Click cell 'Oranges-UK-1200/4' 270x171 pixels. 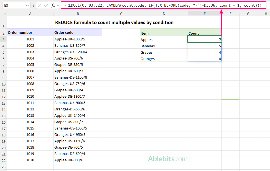(x=78, y=52)
